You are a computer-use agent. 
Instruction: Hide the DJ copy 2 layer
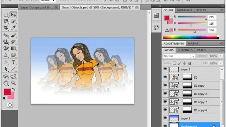[x=165, y=93]
